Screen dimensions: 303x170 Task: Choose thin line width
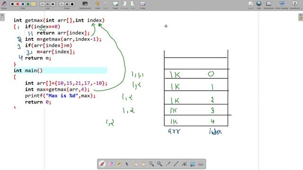point(42,4)
